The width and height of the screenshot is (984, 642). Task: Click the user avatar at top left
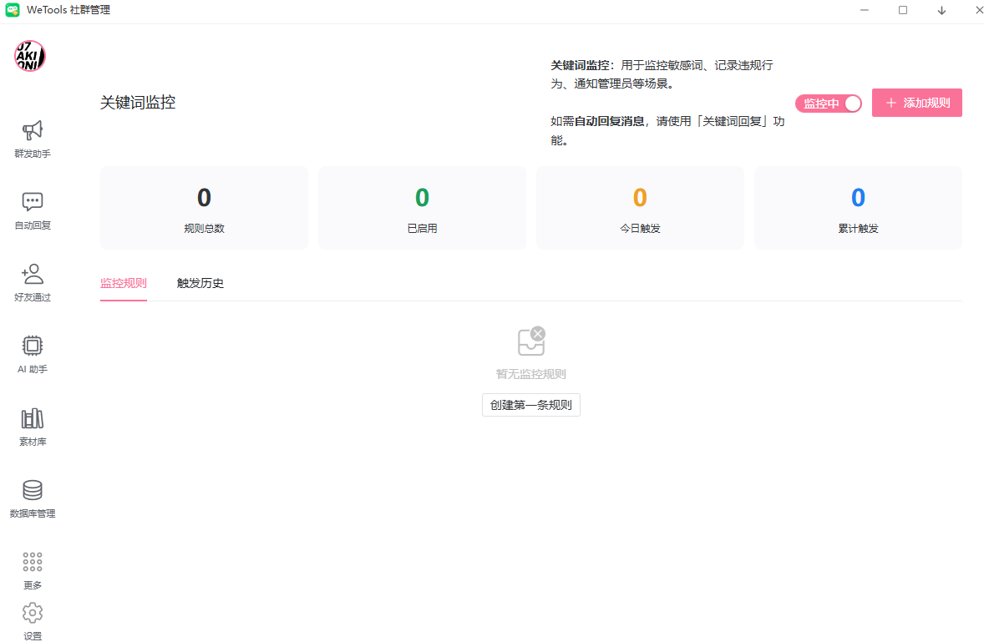coord(30,56)
